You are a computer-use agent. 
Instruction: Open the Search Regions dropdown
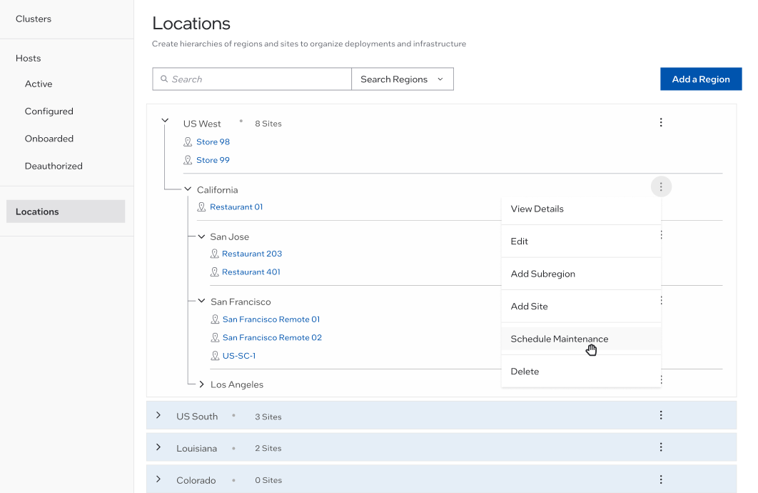click(x=402, y=79)
